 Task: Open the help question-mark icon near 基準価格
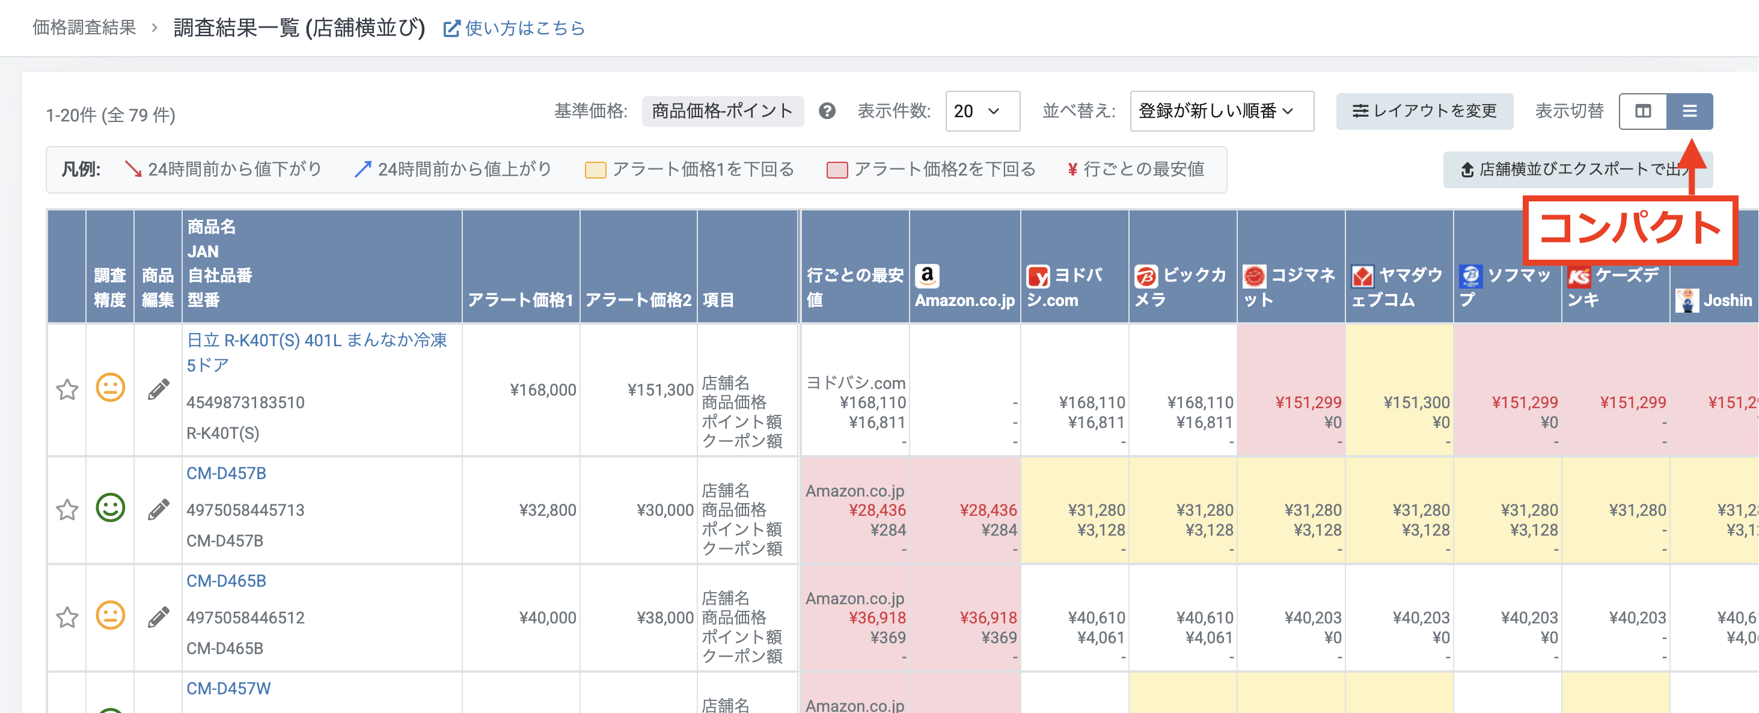point(827,111)
